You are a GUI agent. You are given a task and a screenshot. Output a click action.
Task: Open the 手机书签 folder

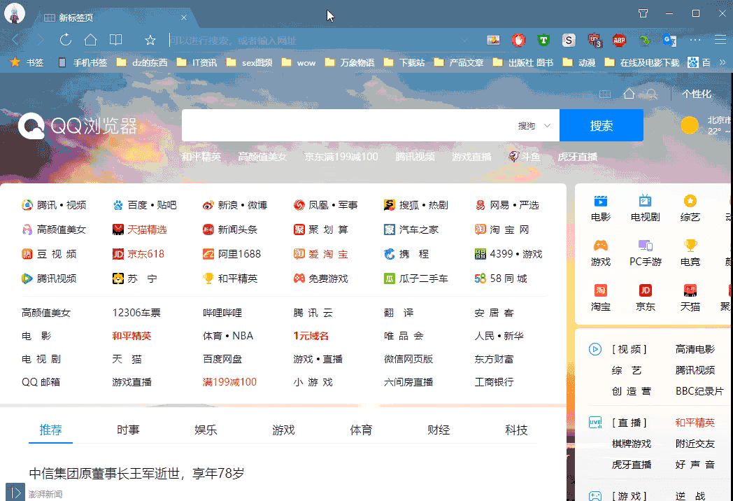[x=83, y=62]
